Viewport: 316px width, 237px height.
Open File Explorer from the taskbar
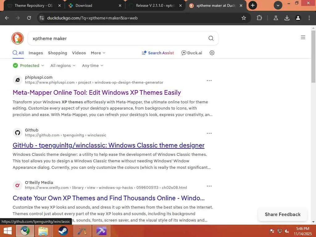(43, 231)
